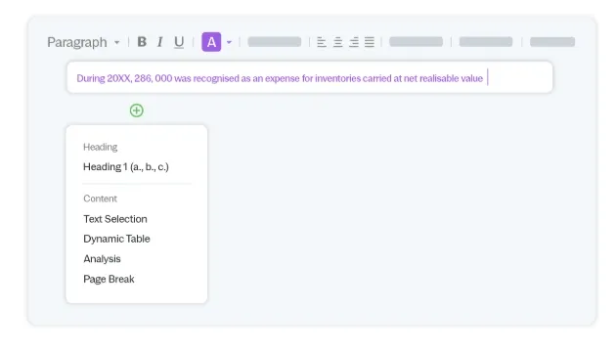Toggle italic formatting
616x354 pixels.
pyautogui.click(x=160, y=42)
